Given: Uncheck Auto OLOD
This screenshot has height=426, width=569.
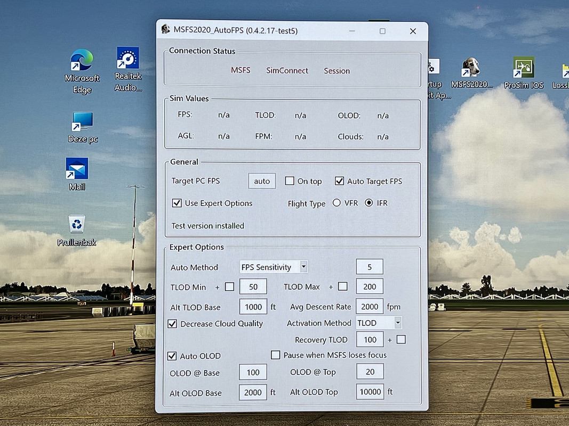Looking at the screenshot, I should coord(172,356).
